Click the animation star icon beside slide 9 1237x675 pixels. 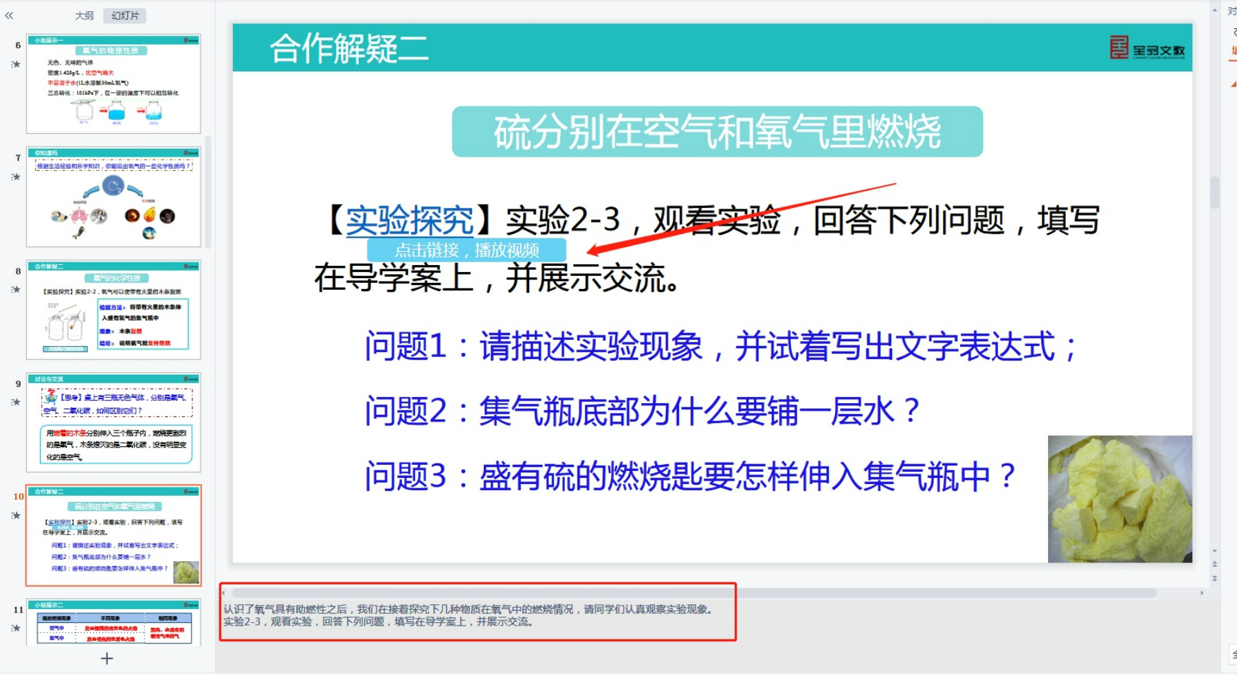16,402
